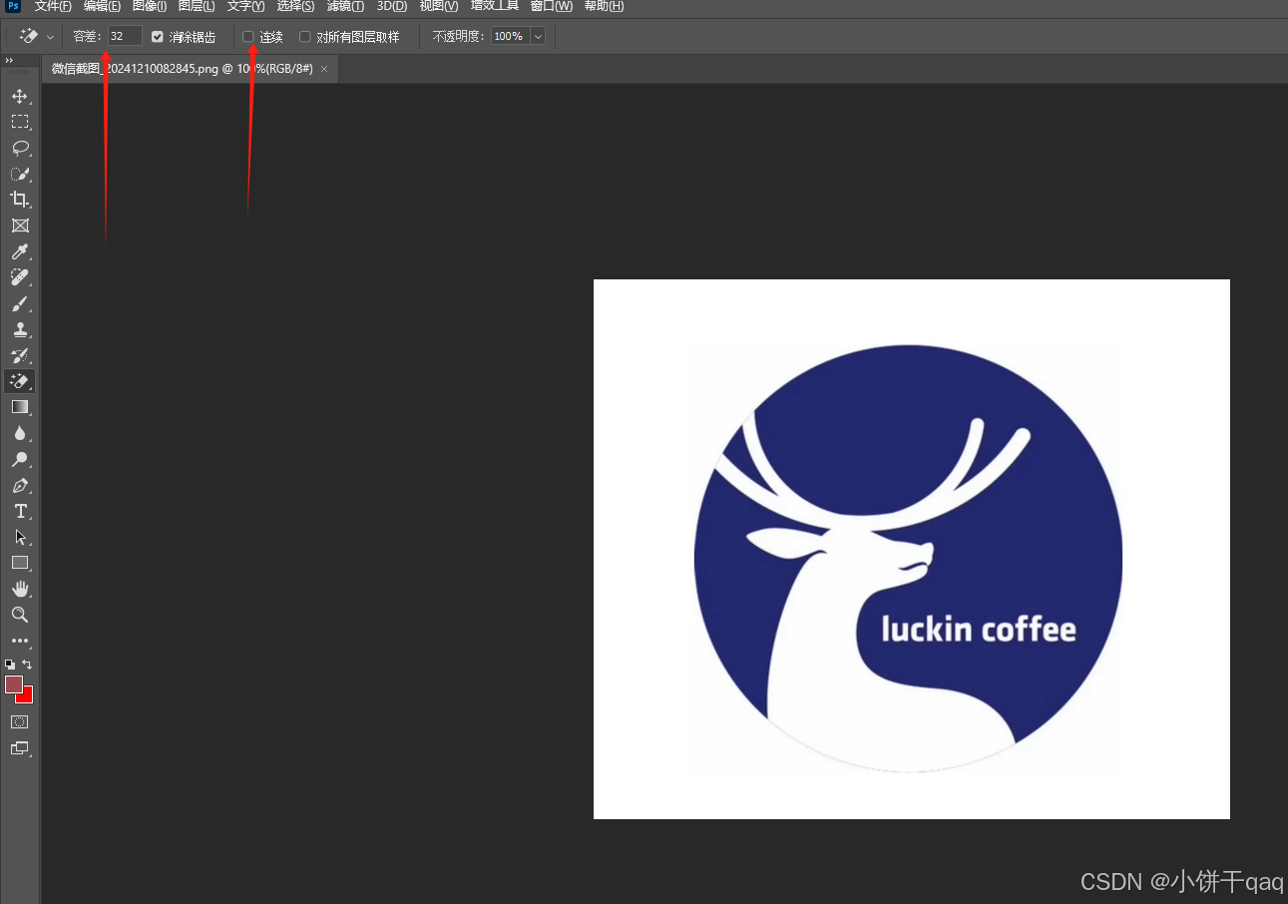Select the Hand tool

pyautogui.click(x=19, y=589)
